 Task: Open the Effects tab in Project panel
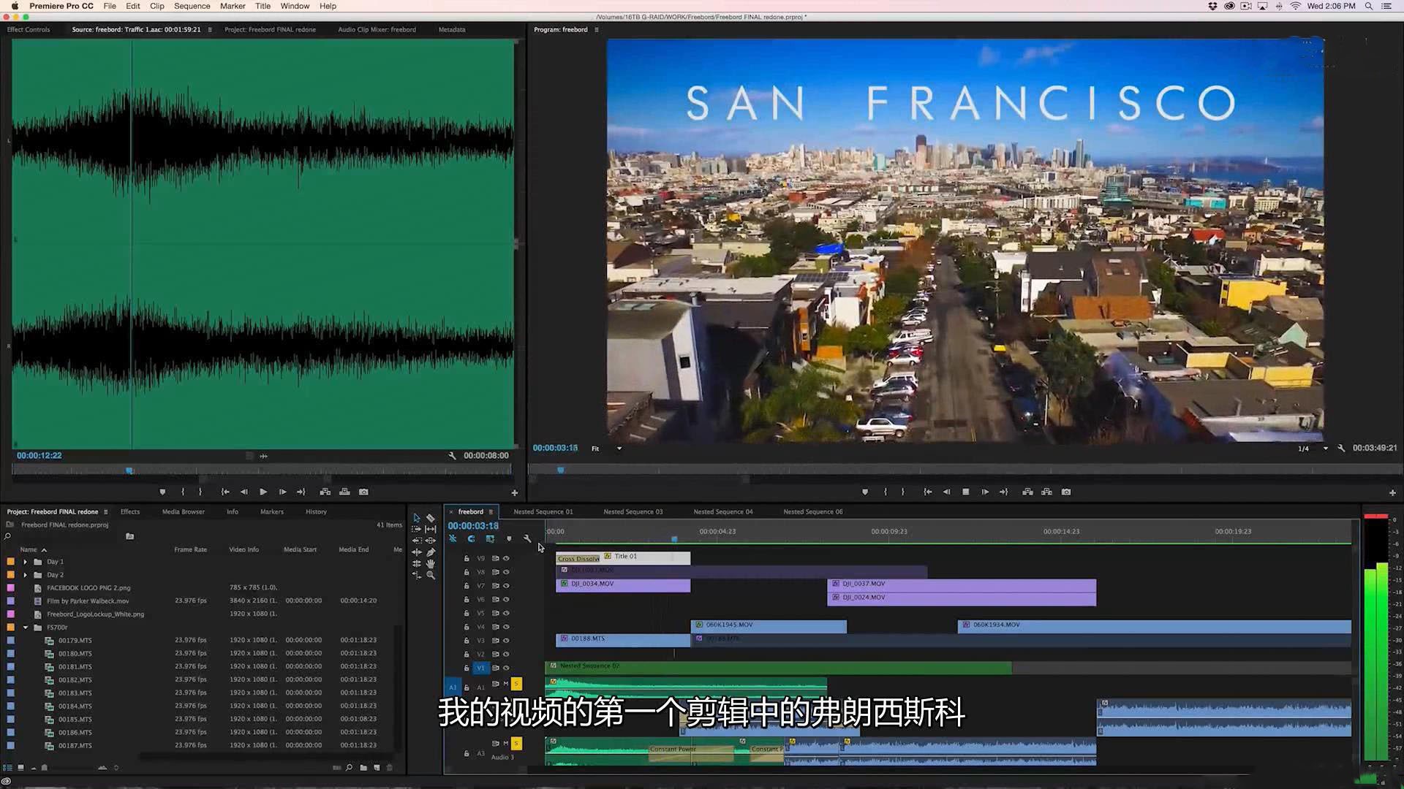point(130,512)
